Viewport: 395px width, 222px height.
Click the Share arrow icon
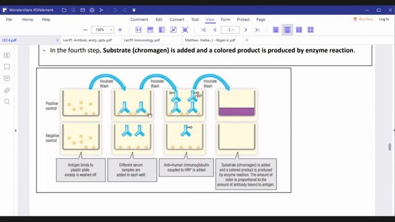point(101,10)
